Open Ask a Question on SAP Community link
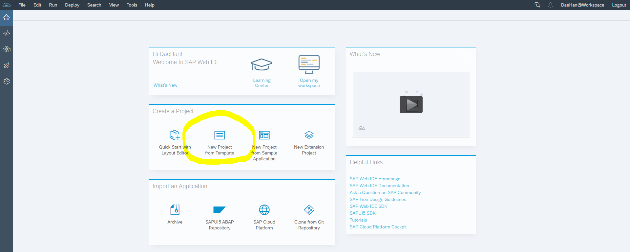Viewport: 630px width, 252px height. pyautogui.click(x=385, y=192)
